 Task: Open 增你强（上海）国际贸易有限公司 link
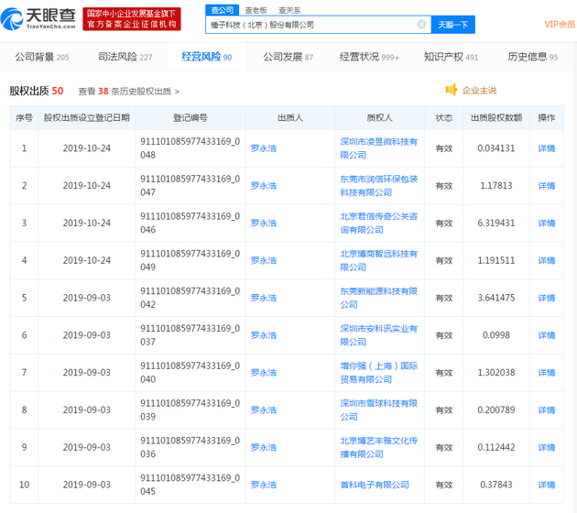pyautogui.click(x=378, y=373)
